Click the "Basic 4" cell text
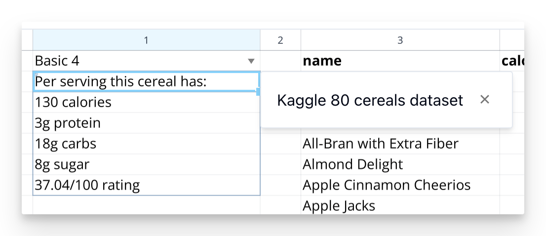The width and height of the screenshot is (546, 236). (57, 61)
